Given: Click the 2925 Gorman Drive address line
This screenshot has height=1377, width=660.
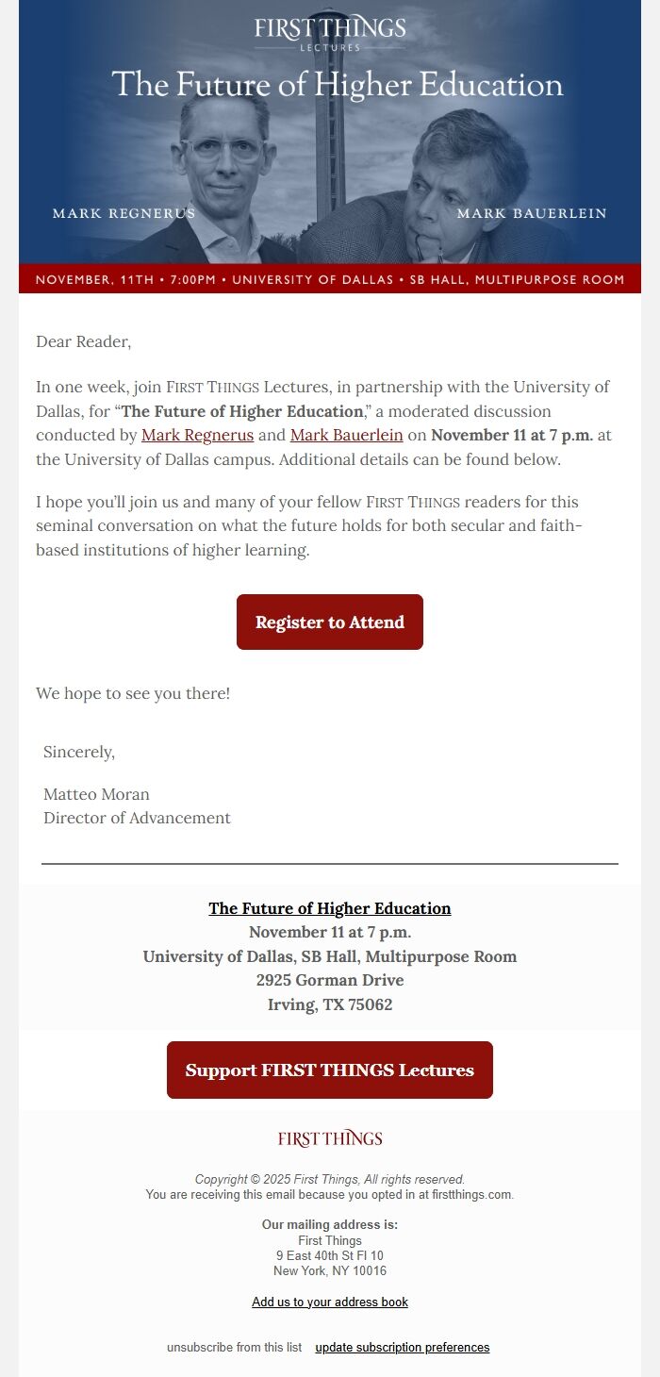Looking at the screenshot, I should pos(329,980).
